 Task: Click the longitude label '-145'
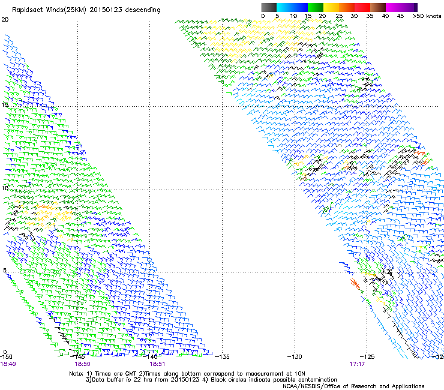click(x=78, y=356)
